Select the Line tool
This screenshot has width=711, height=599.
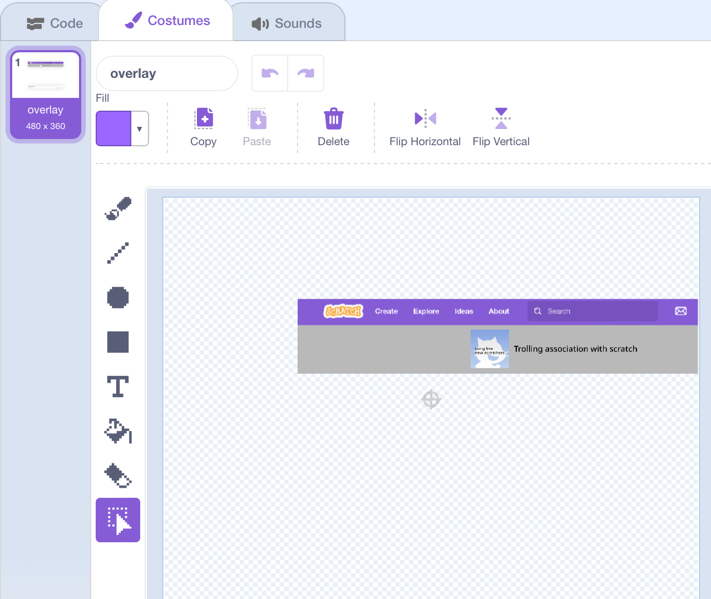click(118, 253)
